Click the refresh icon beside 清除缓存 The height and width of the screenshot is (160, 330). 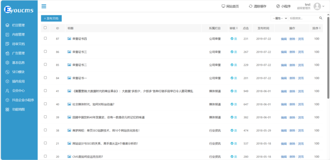pyautogui.click(x=251, y=6)
